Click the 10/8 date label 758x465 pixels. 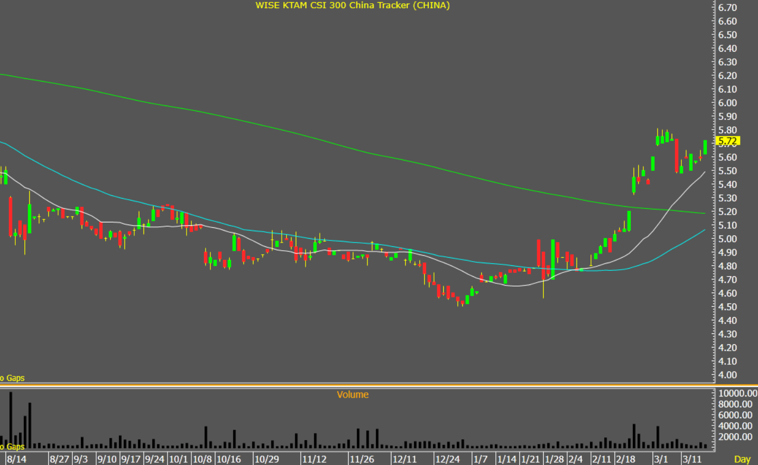point(202,460)
